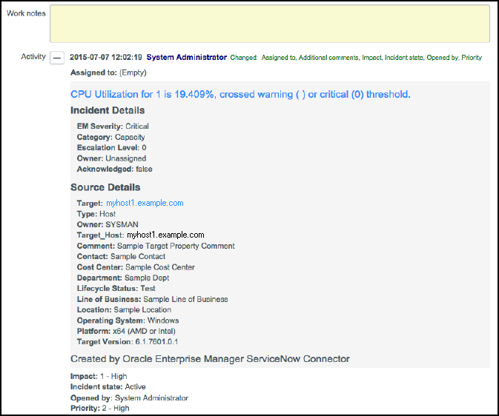The width and height of the screenshot is (499, 416).
Task: Click the EM Severity Critical line
Action: pyautogui.click(x=113, y=126)
